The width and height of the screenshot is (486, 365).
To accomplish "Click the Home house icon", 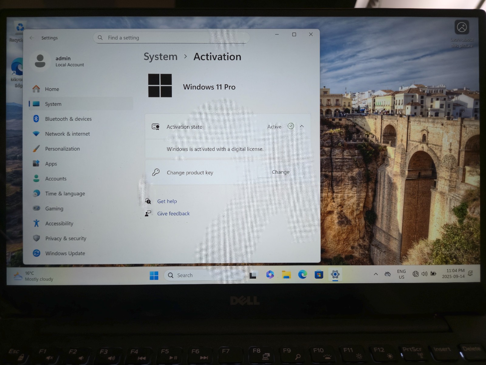I will (36, 89).
